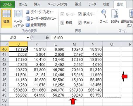Click cell containing 63,752
Screen dimensions: 133x106
[93, 95]
